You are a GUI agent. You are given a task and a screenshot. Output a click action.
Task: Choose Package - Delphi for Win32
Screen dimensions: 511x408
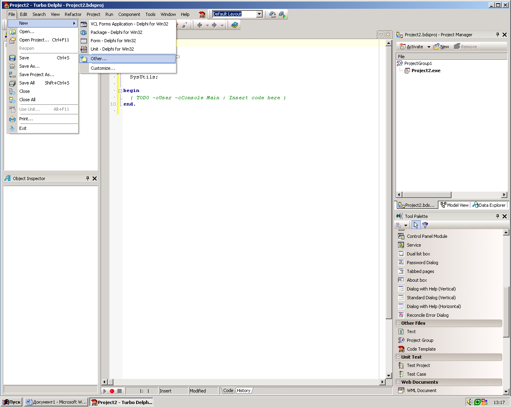click(127, 32)
